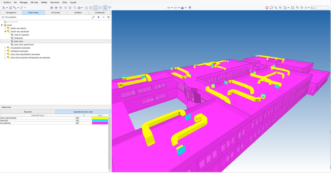Expand the Smart view basics folder
Viewport: 331px width, 173px height.
coord(5,28)
